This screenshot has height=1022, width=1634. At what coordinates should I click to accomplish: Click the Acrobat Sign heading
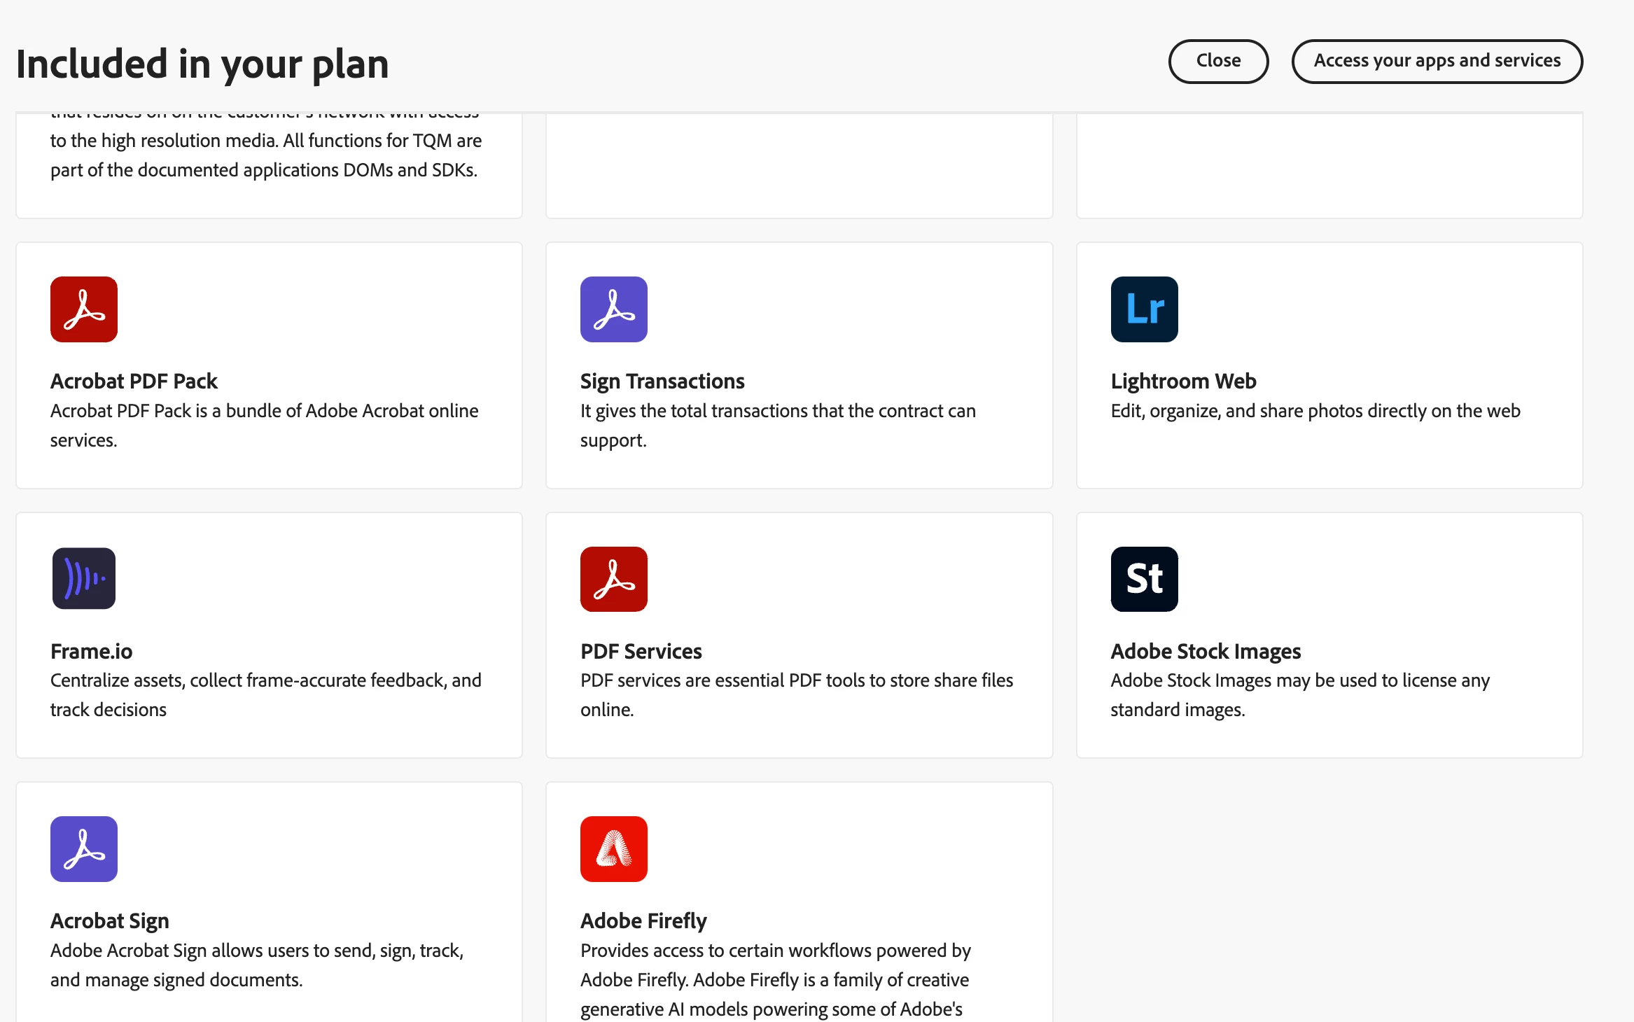point(109,921)
